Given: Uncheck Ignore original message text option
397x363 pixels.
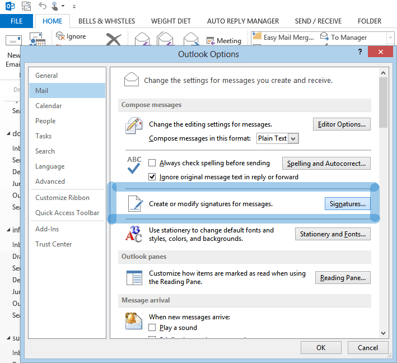Looking at the screenshot, I should (x=152, y=177).
